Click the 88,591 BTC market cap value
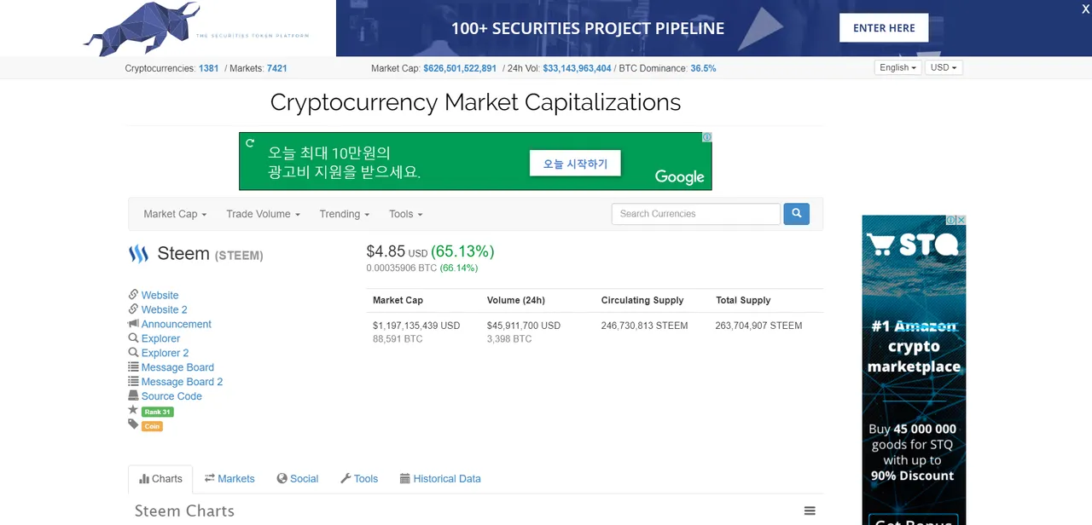Viewport: 1092px width, 525px height. (x=398, y=339)
